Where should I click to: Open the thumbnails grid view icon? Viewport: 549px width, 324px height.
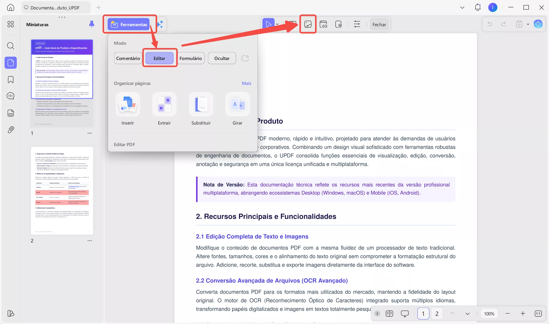point(11,24)
